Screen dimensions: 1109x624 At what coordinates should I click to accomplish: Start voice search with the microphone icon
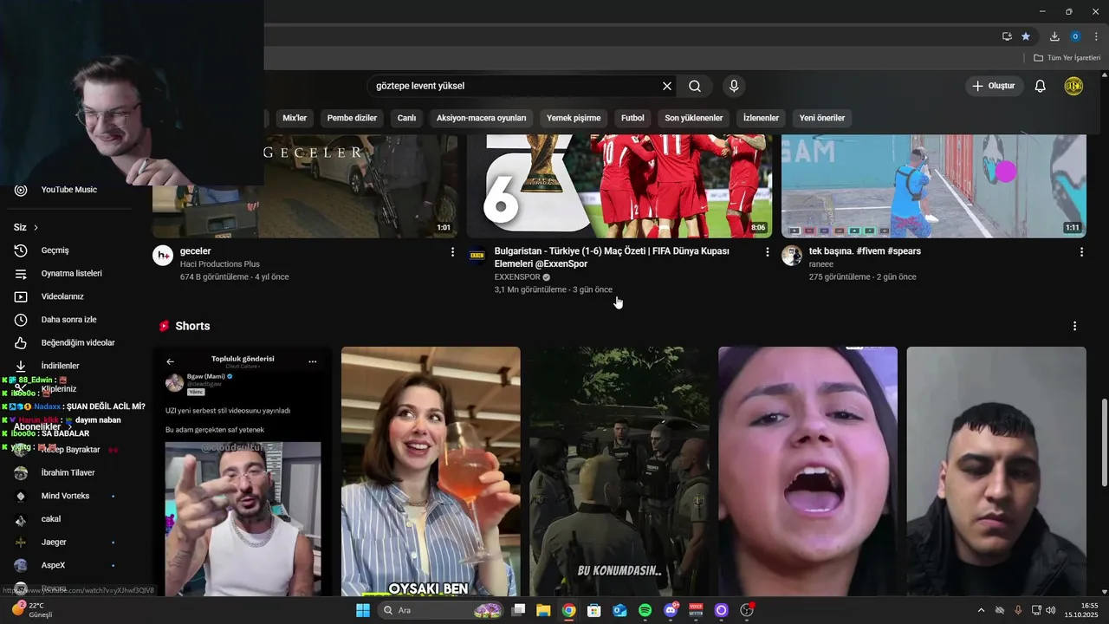pos(734,86)
